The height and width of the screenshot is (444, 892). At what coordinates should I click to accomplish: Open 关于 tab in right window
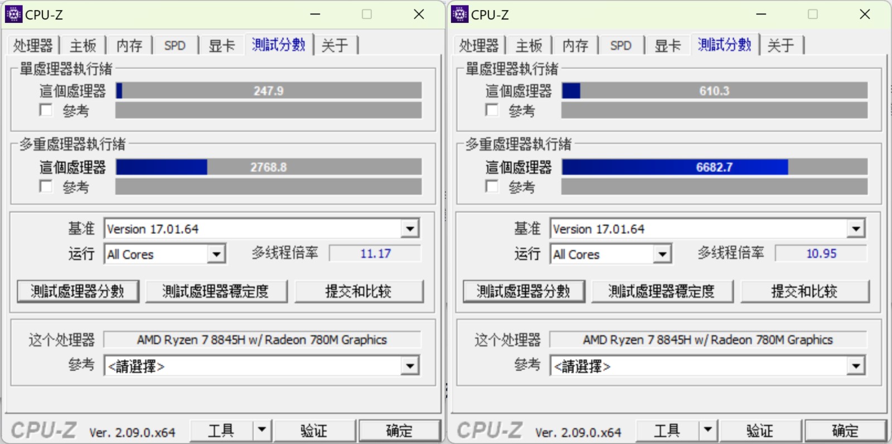click(781, 45)
